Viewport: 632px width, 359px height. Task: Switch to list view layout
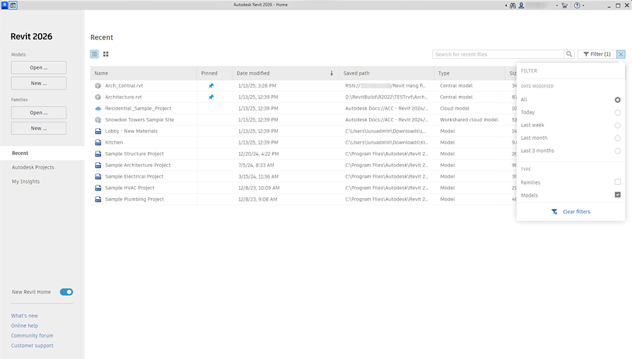pyautogui.click(x=94, y=54)
